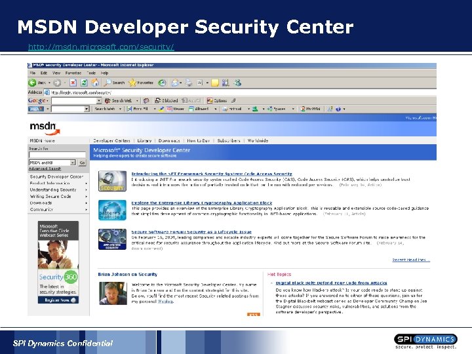
Task: Open the Edit menu
Action: [x=44, y=73]
